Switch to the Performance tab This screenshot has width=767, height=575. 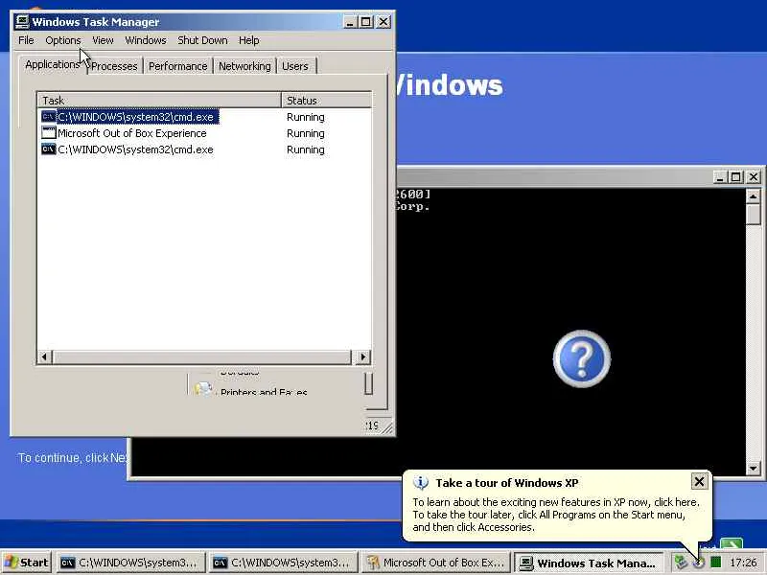[177, 66]
